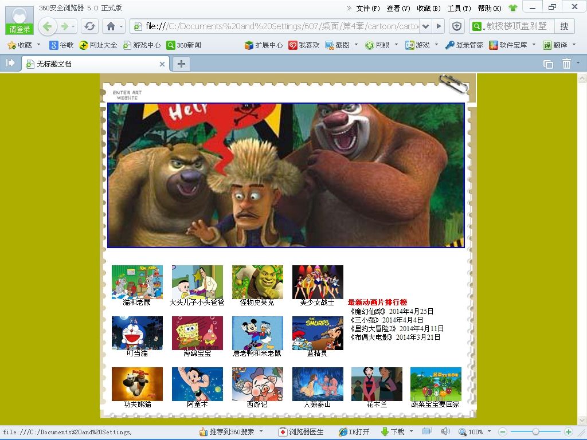This screenshot has width=587, height=440.
Task: Open the 帮助(H) menu
Action: coord(490,8)
